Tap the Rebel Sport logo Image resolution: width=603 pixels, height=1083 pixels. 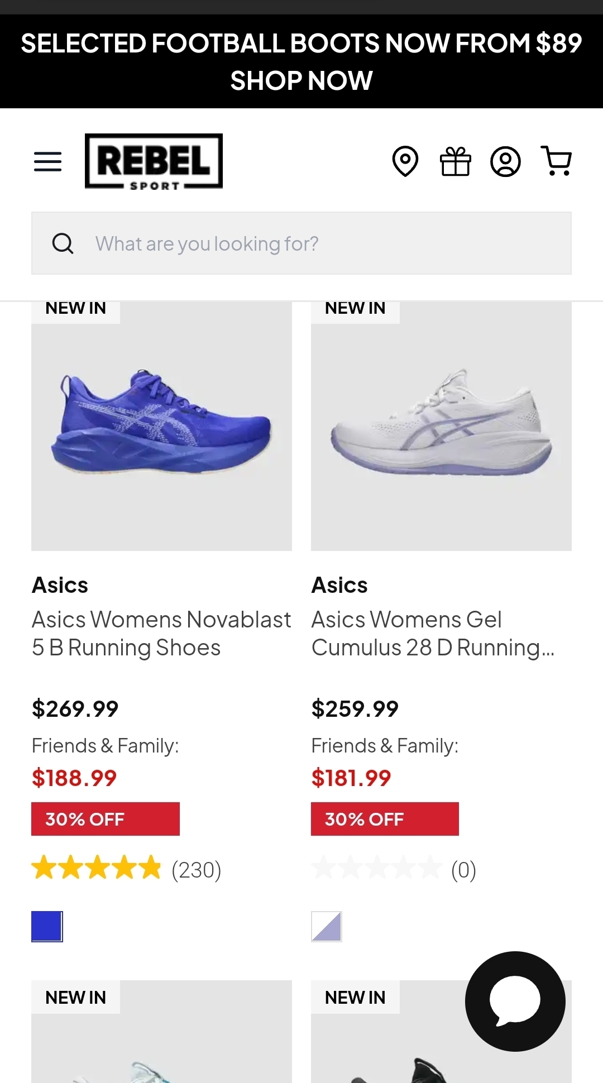pyautogui.click(x=154, y=161)
